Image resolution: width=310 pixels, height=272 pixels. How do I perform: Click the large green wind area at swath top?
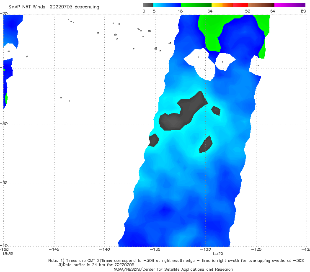pyautogui.click(x=214, y=30)
